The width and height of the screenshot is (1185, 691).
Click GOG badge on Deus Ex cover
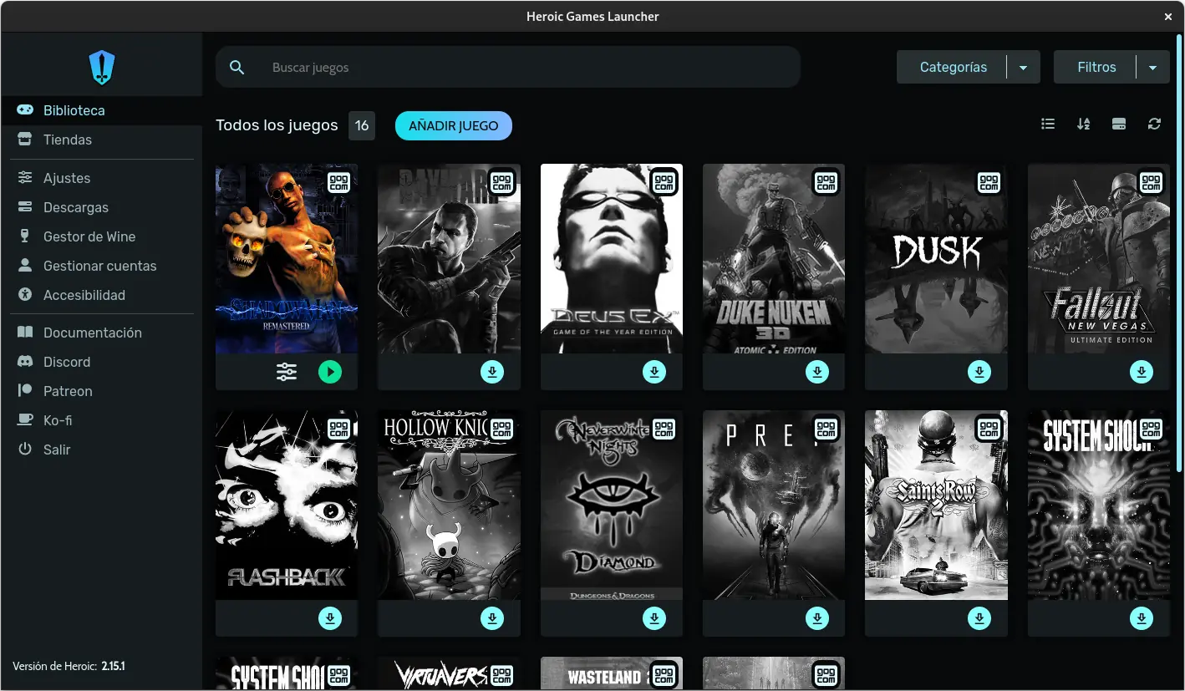click(x=664, y=182)
